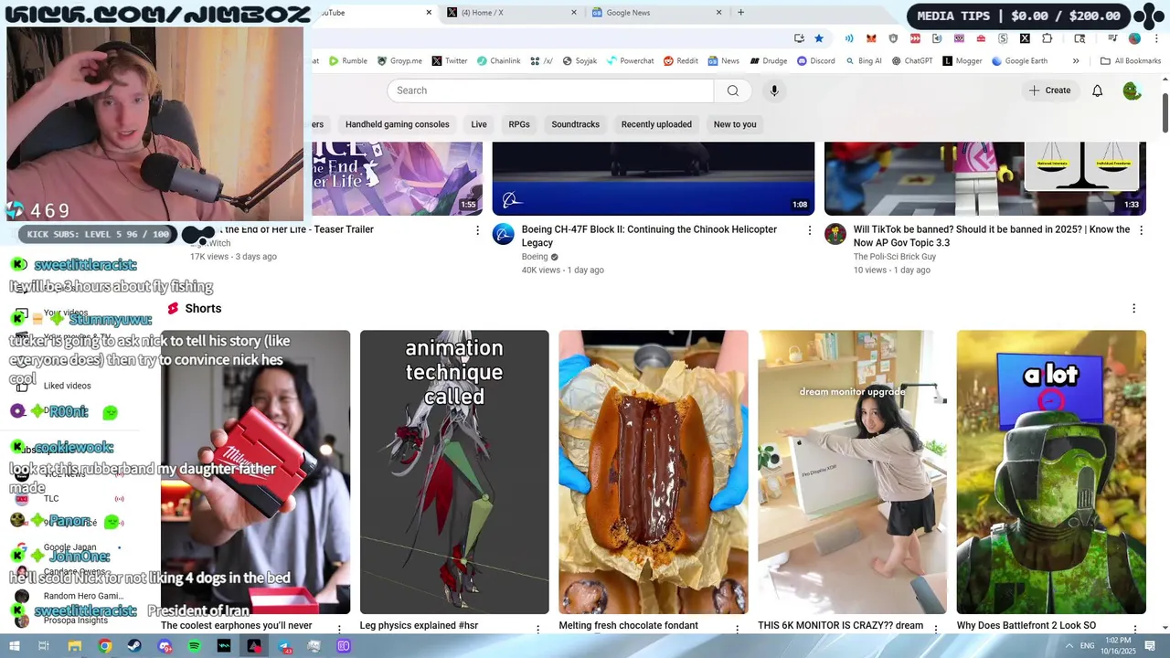
Task: Open Chrome media controls icon
Action: pos(1112,38)
